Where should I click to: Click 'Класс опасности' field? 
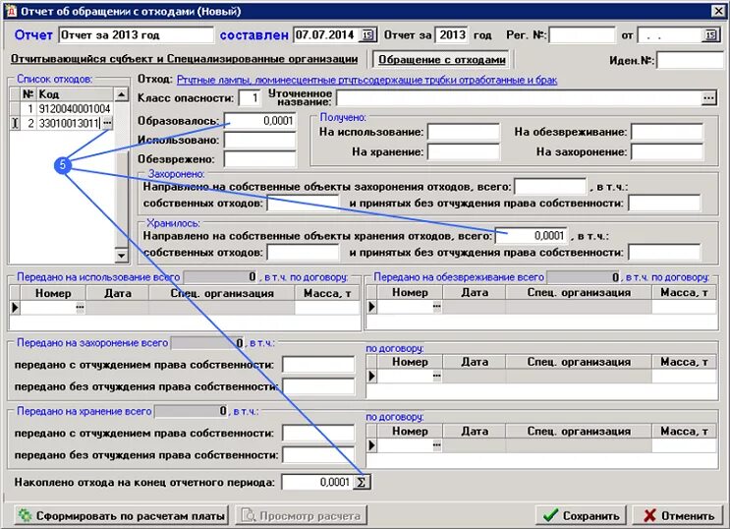click(x=250, y=98)
